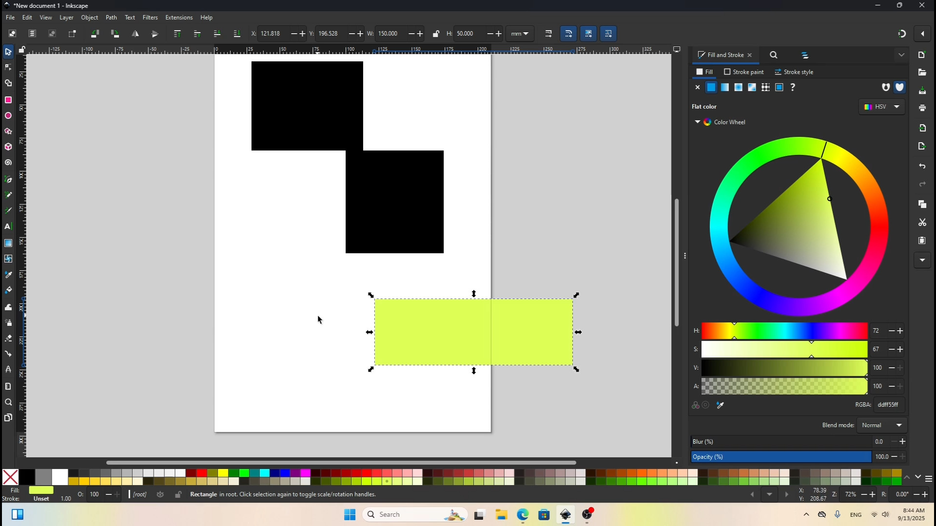936x526 pixels.
Task: Click the red palette swatch
Action: click(201, 473)
